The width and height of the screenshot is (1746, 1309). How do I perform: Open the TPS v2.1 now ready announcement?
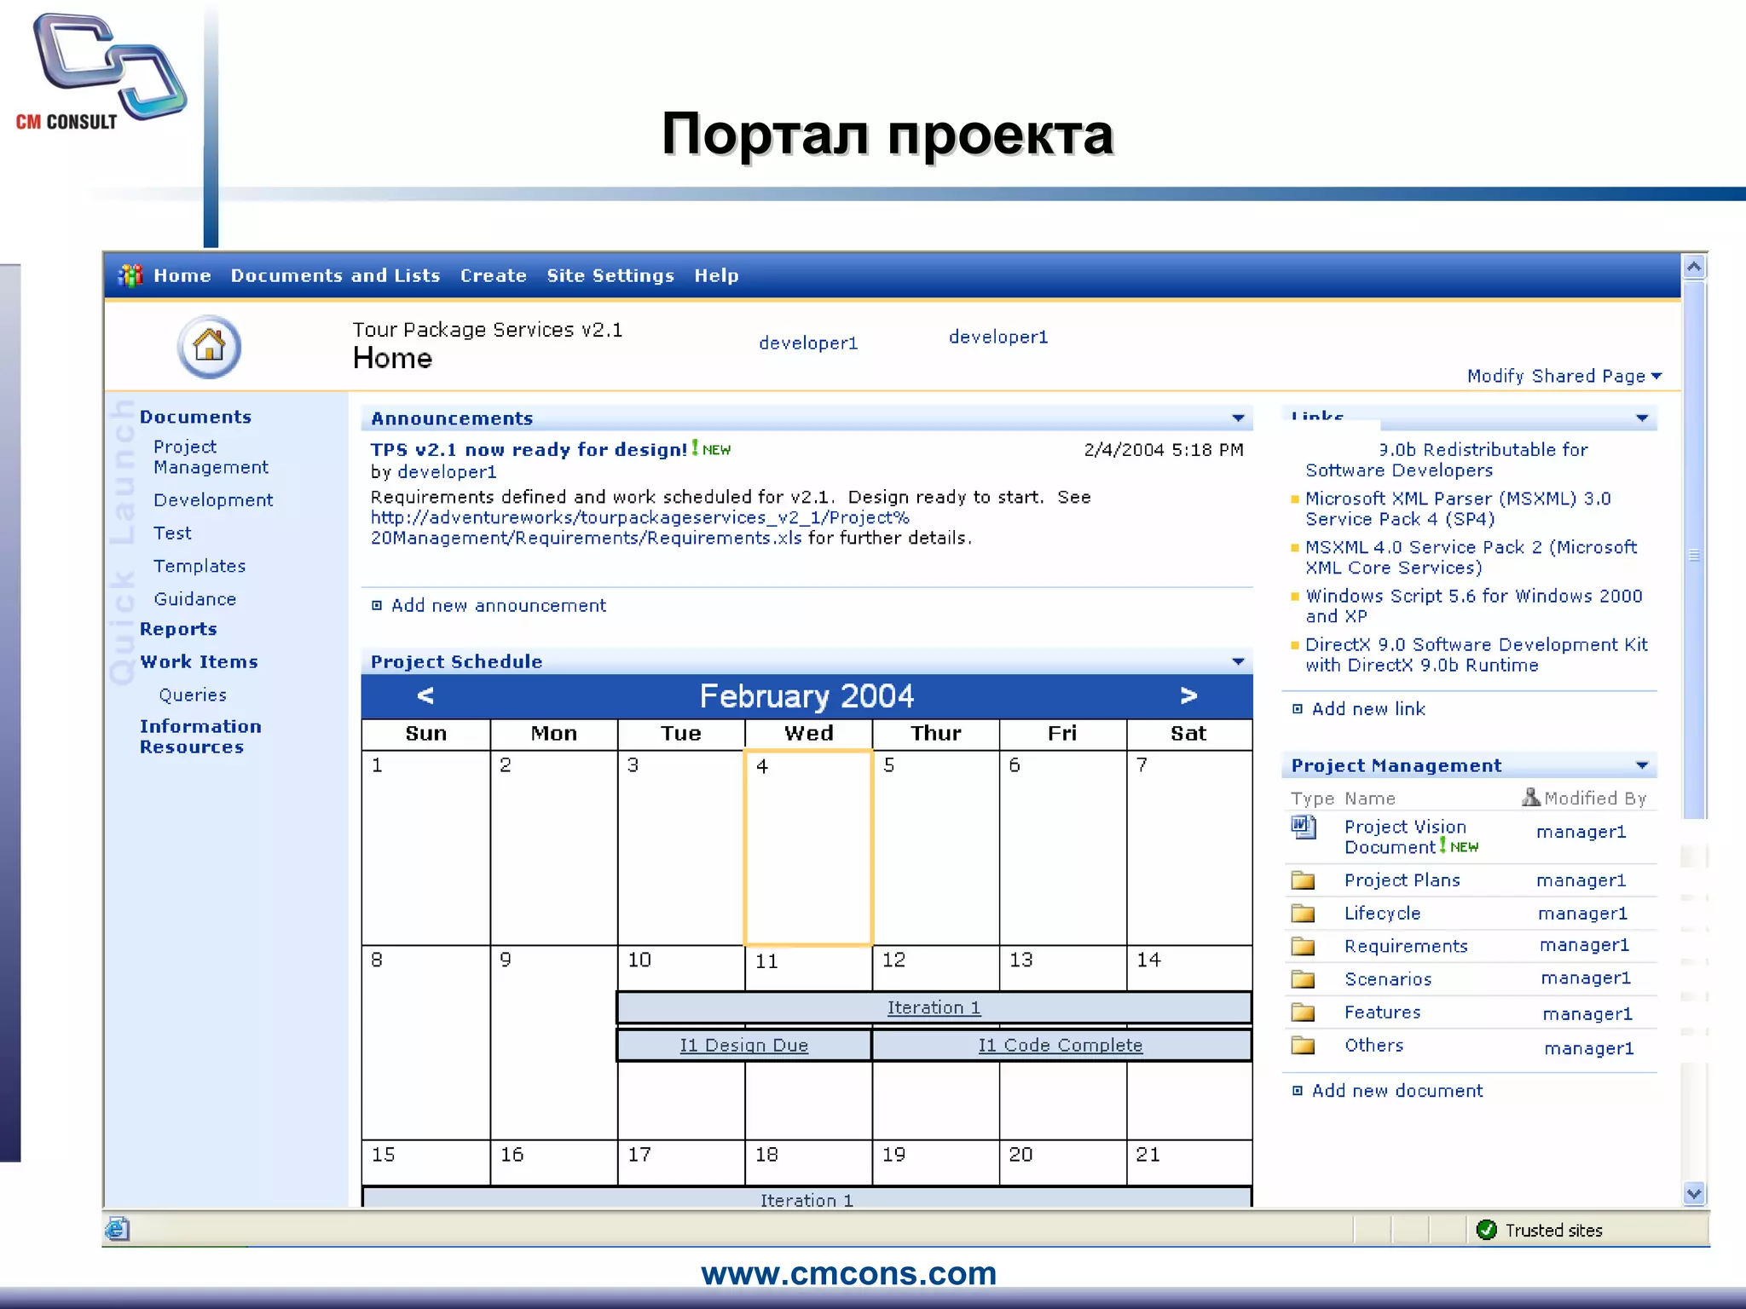[529, 449]
